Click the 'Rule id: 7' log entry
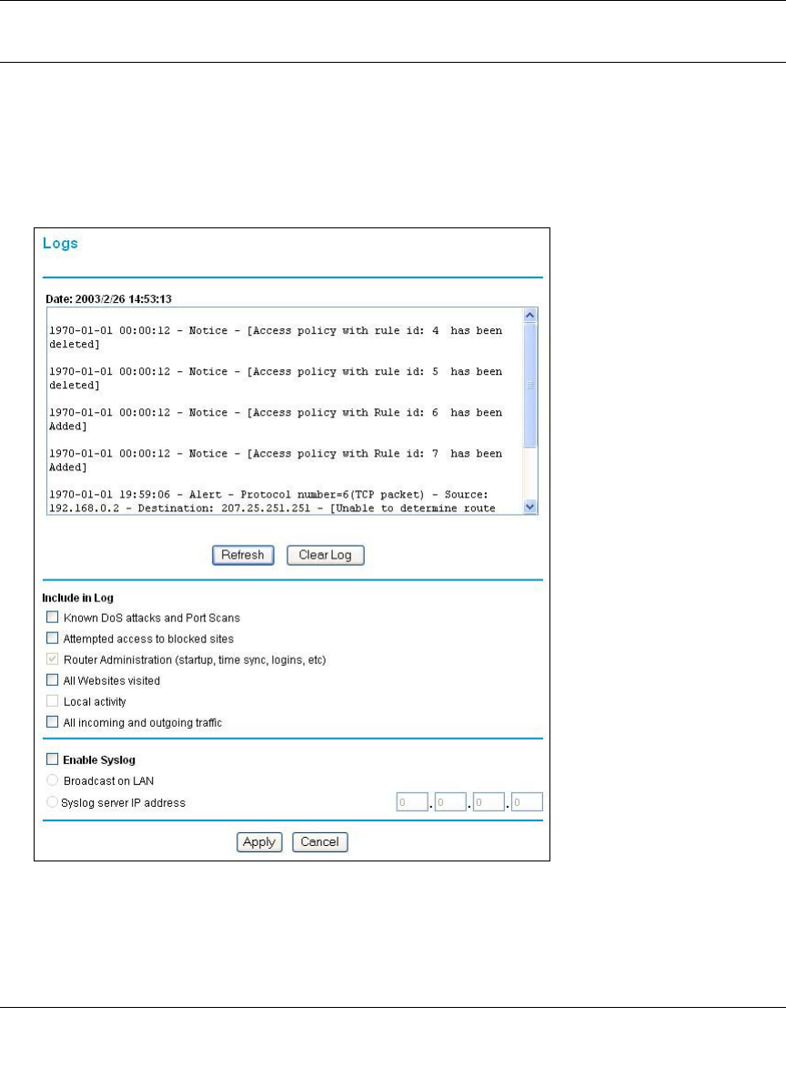Screen dimensions: 786x1077 click(x=276, y=460)
